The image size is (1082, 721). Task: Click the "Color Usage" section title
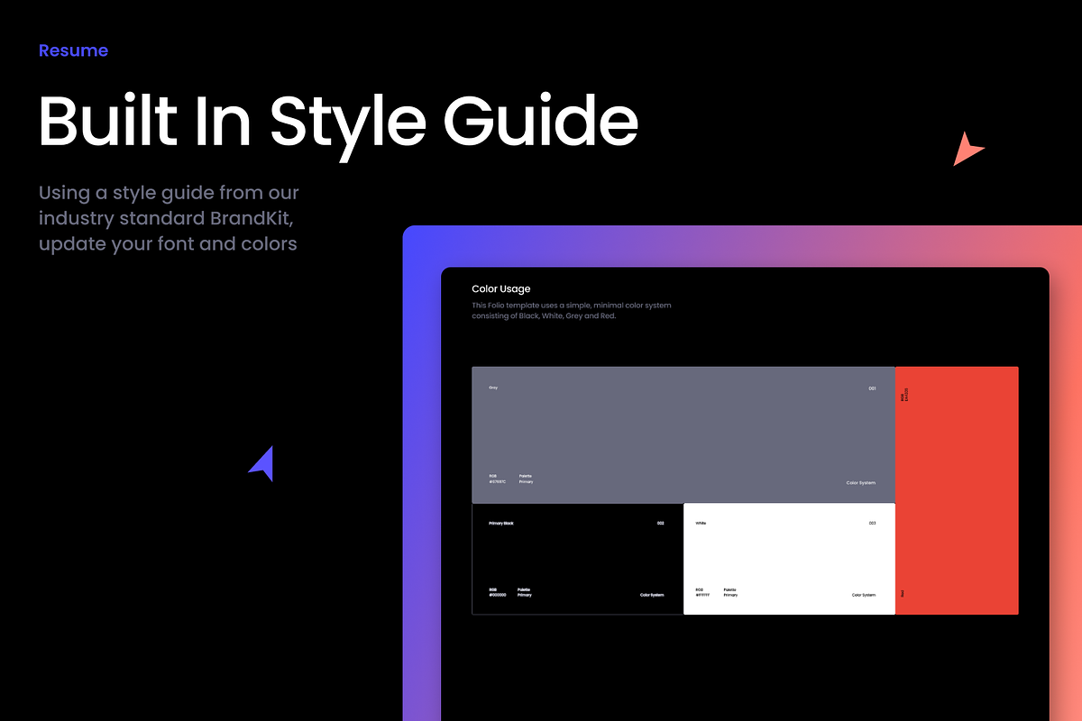coord(501,289)
